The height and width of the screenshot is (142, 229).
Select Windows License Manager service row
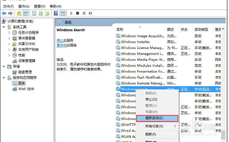click(x=168, y=48)
